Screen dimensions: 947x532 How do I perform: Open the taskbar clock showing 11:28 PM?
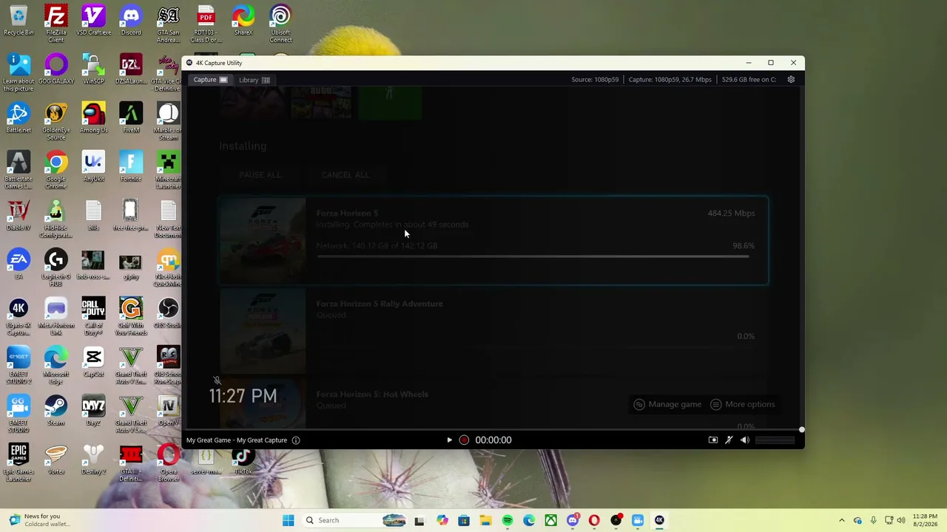[925, 520]
